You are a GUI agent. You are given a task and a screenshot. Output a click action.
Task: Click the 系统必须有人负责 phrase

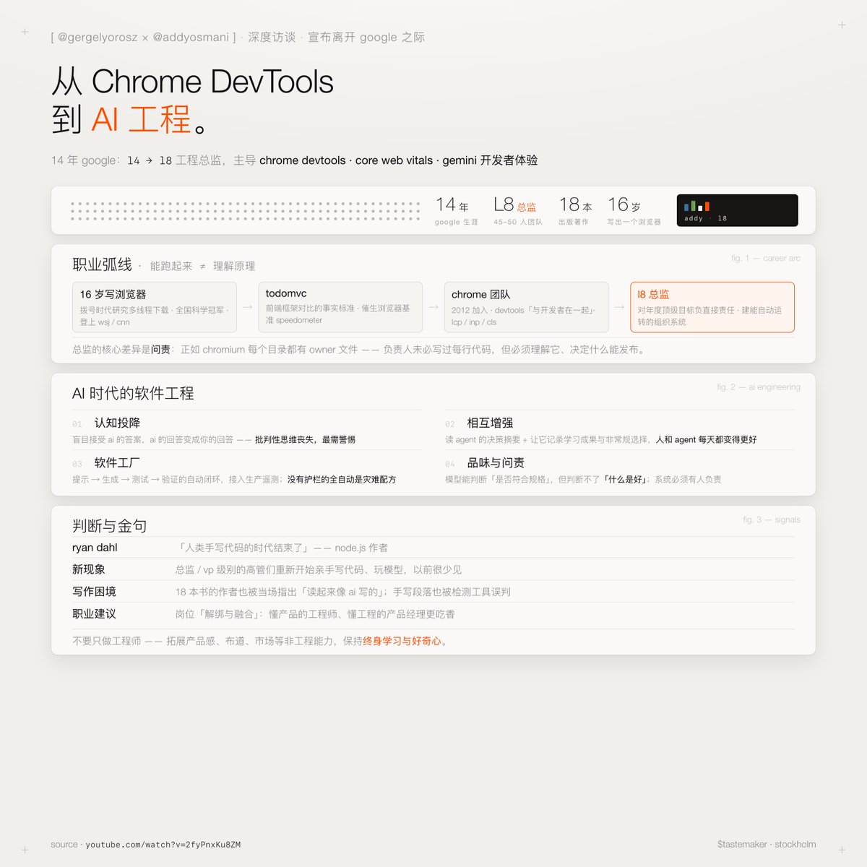pos(688,479)
